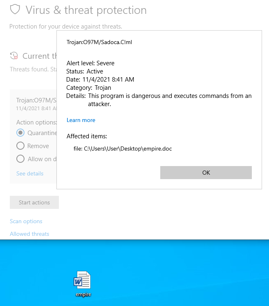
Task: Pick the Allow on device option
Action: point(20,159)
